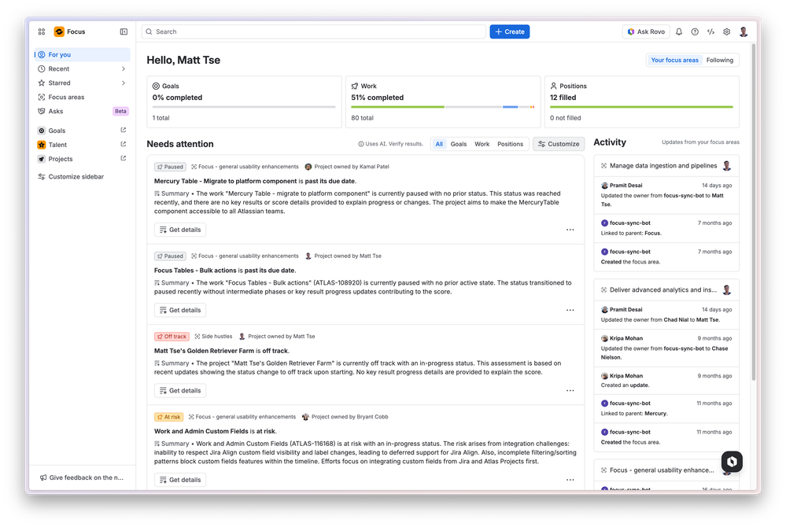Open more options for Work and Admin Custom Fields
The height and width of the screenshot is (527, 786).
[570, 479]
